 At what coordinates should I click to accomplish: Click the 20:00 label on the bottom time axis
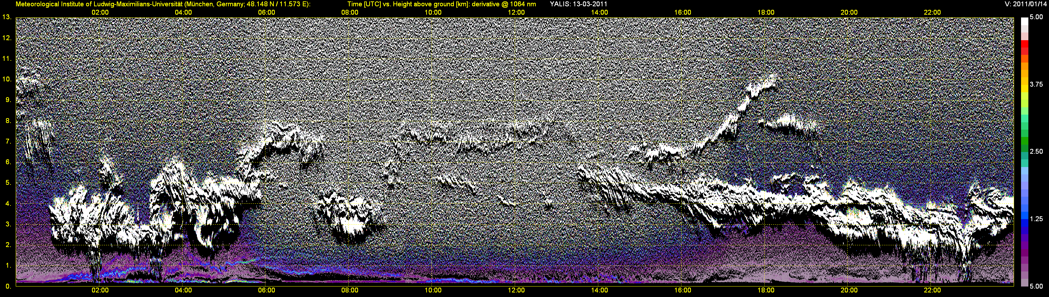tap(849, 290)
